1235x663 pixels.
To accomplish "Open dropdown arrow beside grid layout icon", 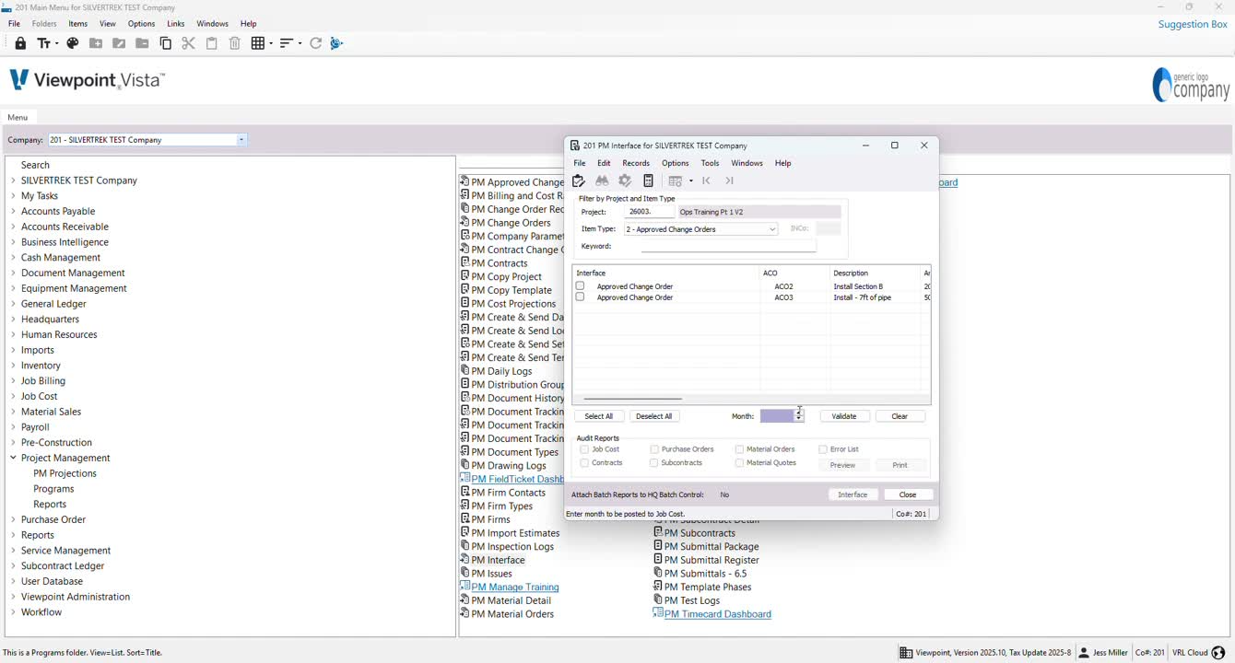I will pos(691,181).
